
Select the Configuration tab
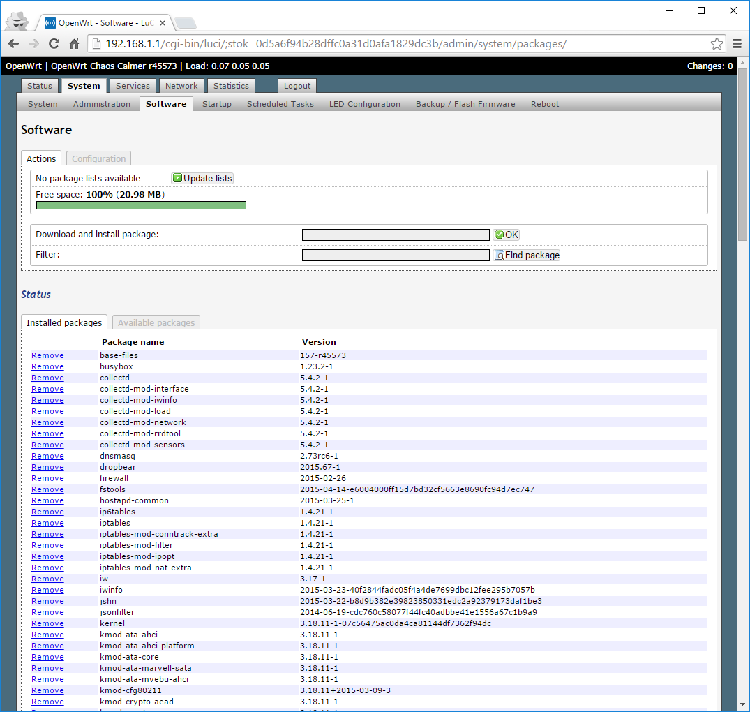pos(99,158)
